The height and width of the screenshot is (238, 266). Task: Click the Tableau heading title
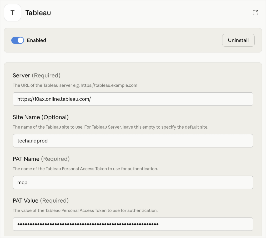[38, 13]
